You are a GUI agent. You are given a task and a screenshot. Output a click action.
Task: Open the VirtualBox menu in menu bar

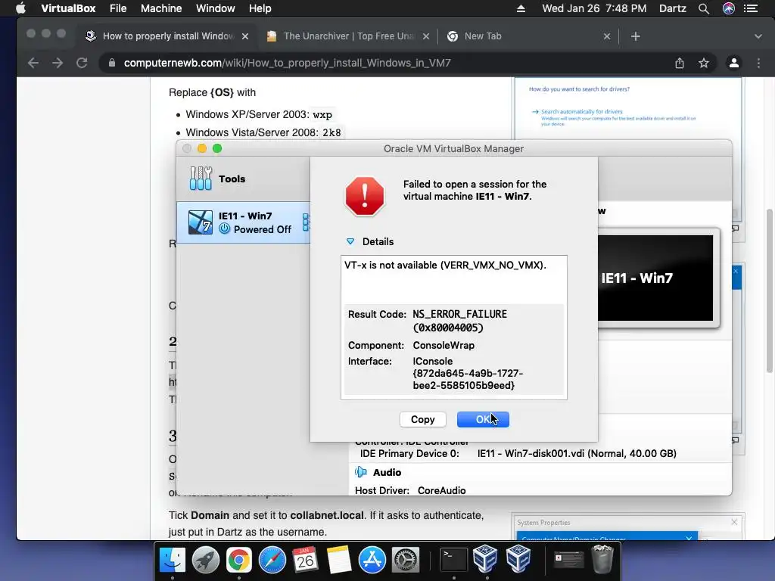(68, 8)
